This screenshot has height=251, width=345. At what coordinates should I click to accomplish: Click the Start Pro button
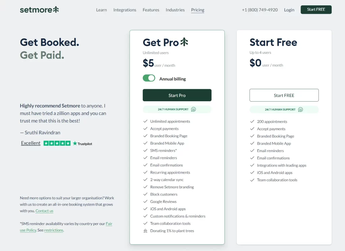tap(177, 95)
